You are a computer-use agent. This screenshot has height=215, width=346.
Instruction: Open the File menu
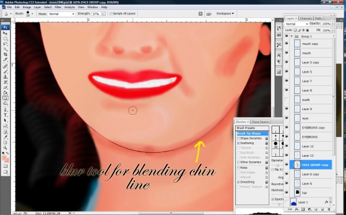click(x=9, y=7)
